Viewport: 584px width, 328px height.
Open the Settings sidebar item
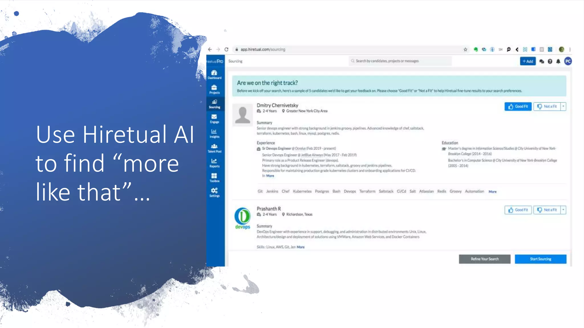tap(214, 193)
